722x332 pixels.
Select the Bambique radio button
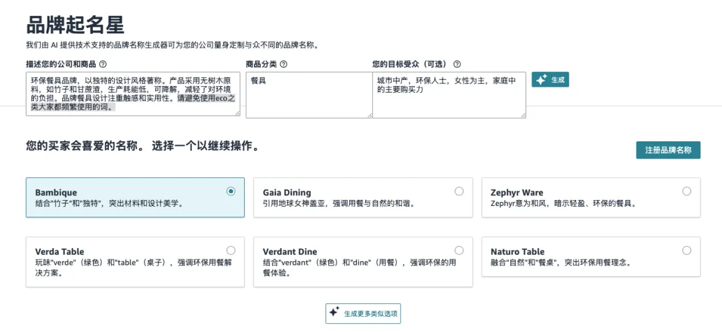tap(231, 191)
